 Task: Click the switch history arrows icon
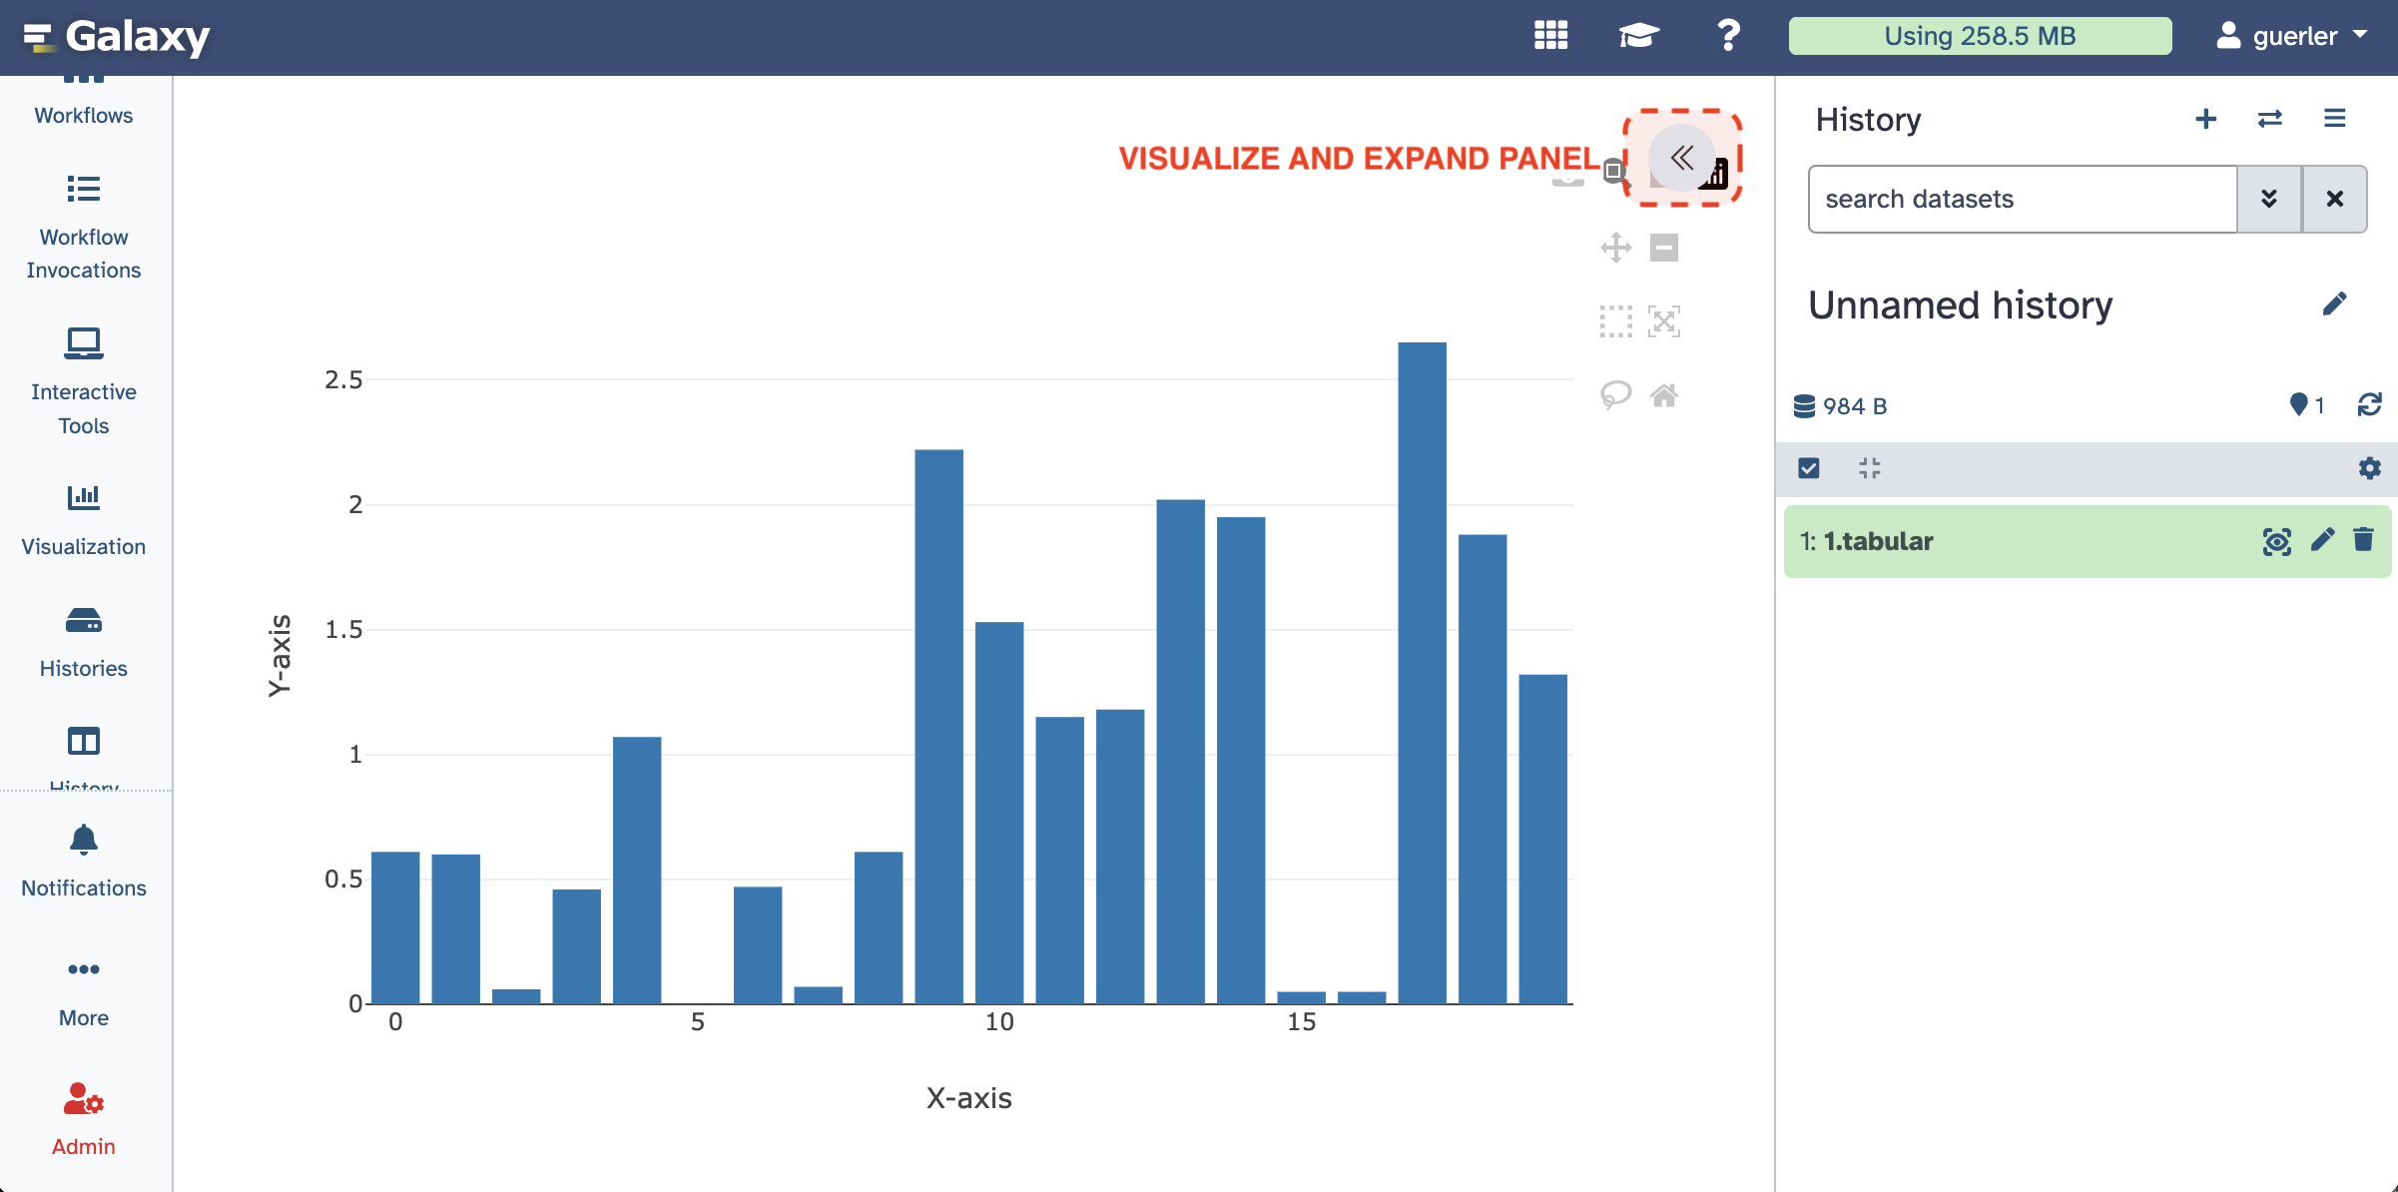(x=2270, y=119)
